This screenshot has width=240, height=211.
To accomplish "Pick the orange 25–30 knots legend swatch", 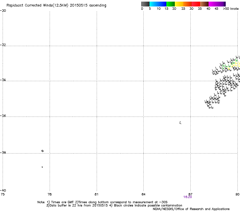I will [x=187, y=4].
